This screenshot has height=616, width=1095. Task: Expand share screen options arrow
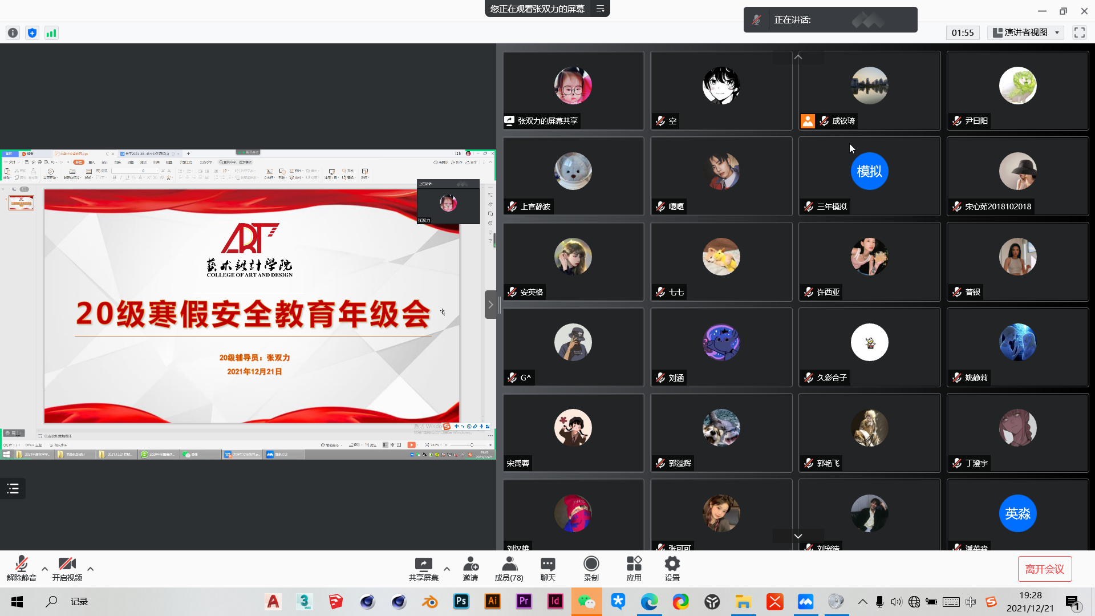447,569
